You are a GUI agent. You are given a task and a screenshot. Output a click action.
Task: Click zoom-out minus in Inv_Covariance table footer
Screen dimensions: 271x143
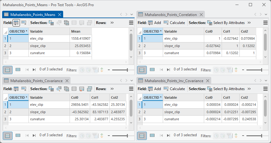pyautogui.click(x=243, y=136)
